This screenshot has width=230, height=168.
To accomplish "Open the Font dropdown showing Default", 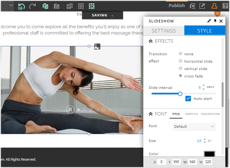I will (x=194, y=126).
